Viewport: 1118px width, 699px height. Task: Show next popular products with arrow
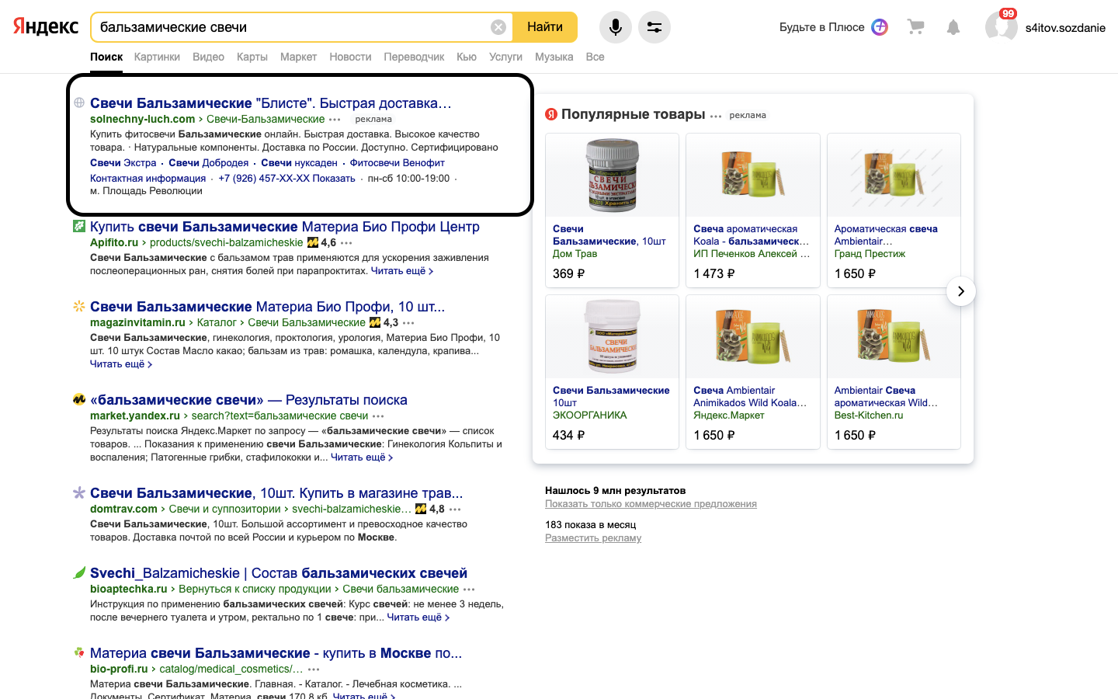(x=960, y=291)
